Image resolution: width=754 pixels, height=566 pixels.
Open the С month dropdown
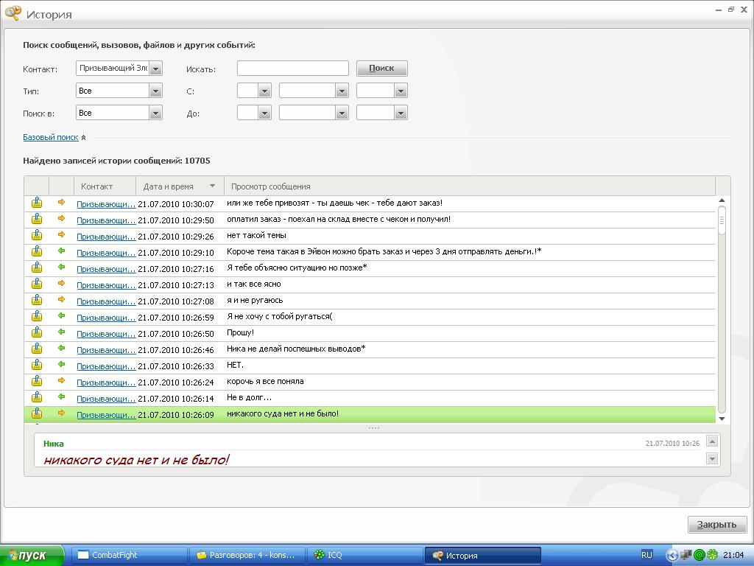342,91
